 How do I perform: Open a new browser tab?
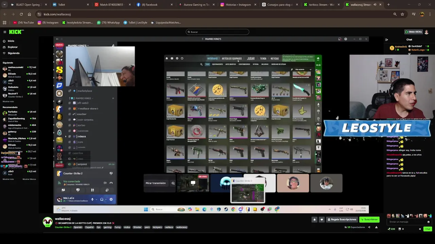[388, 5]
